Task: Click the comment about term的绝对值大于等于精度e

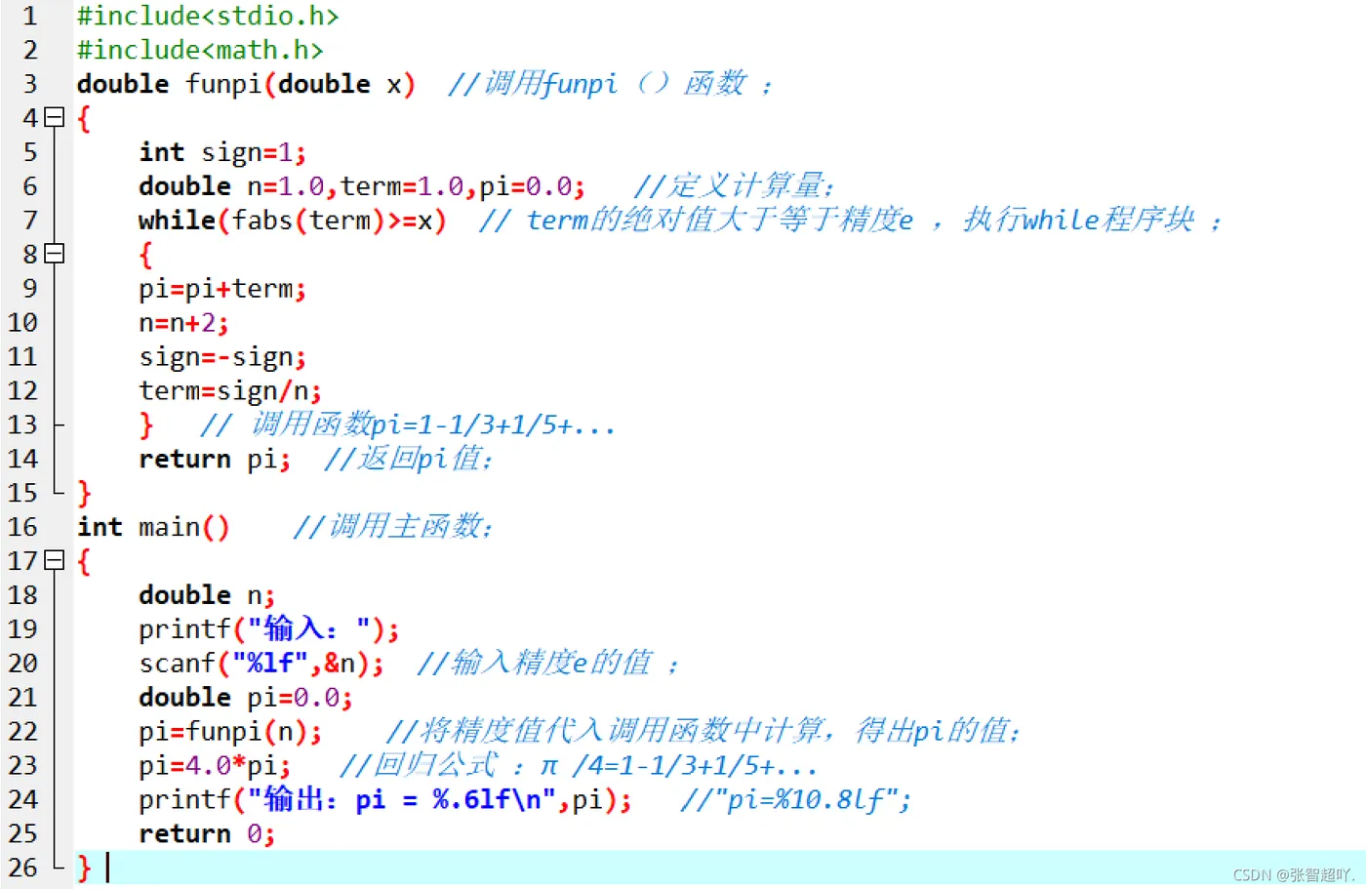Action: 850,221
